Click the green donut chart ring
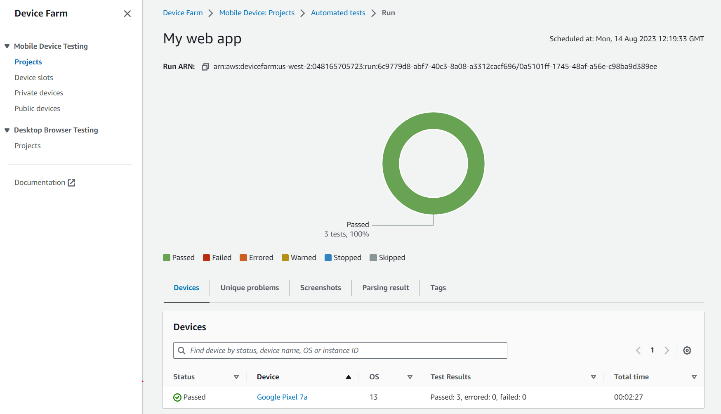The height and width of the screenshot is (414, 721). pyautogui.click(x=391, y=163)
